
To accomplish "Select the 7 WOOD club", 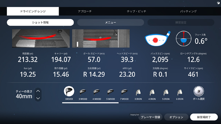I will [124, 92].
